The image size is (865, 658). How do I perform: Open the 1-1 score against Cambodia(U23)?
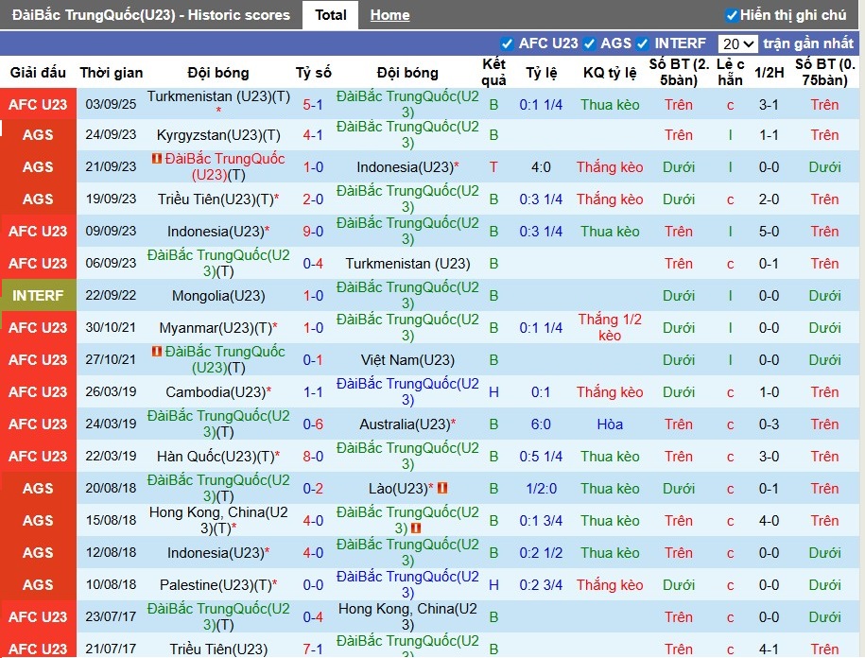point(313,392)
